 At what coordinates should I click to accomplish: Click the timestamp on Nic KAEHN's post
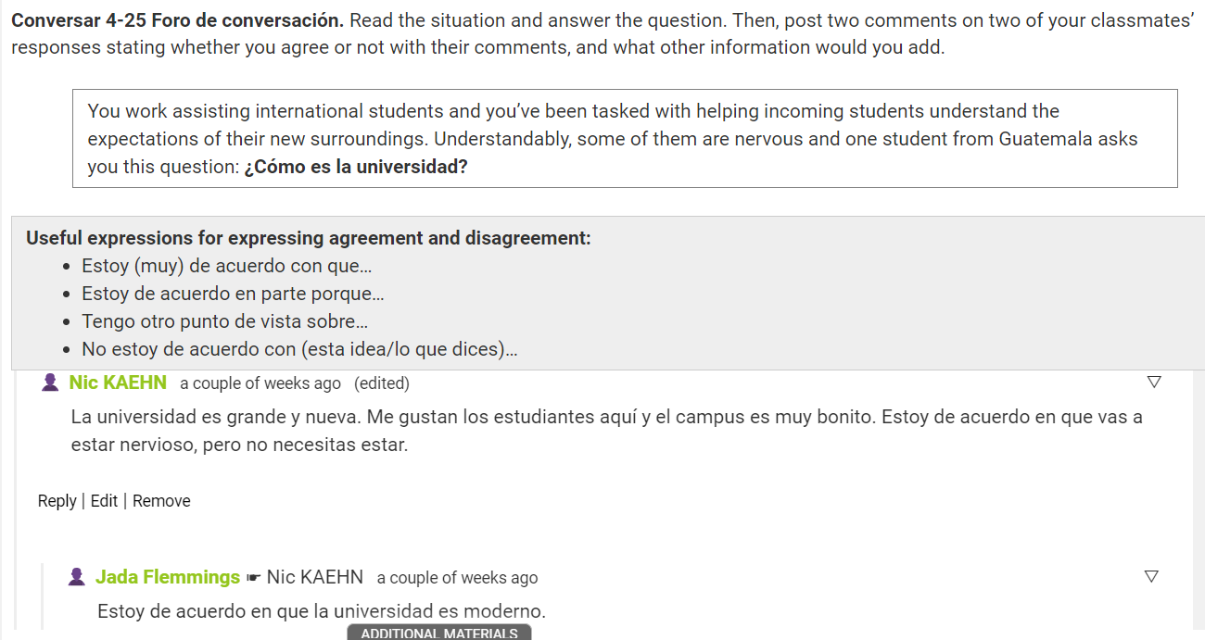tap(260, 383)
